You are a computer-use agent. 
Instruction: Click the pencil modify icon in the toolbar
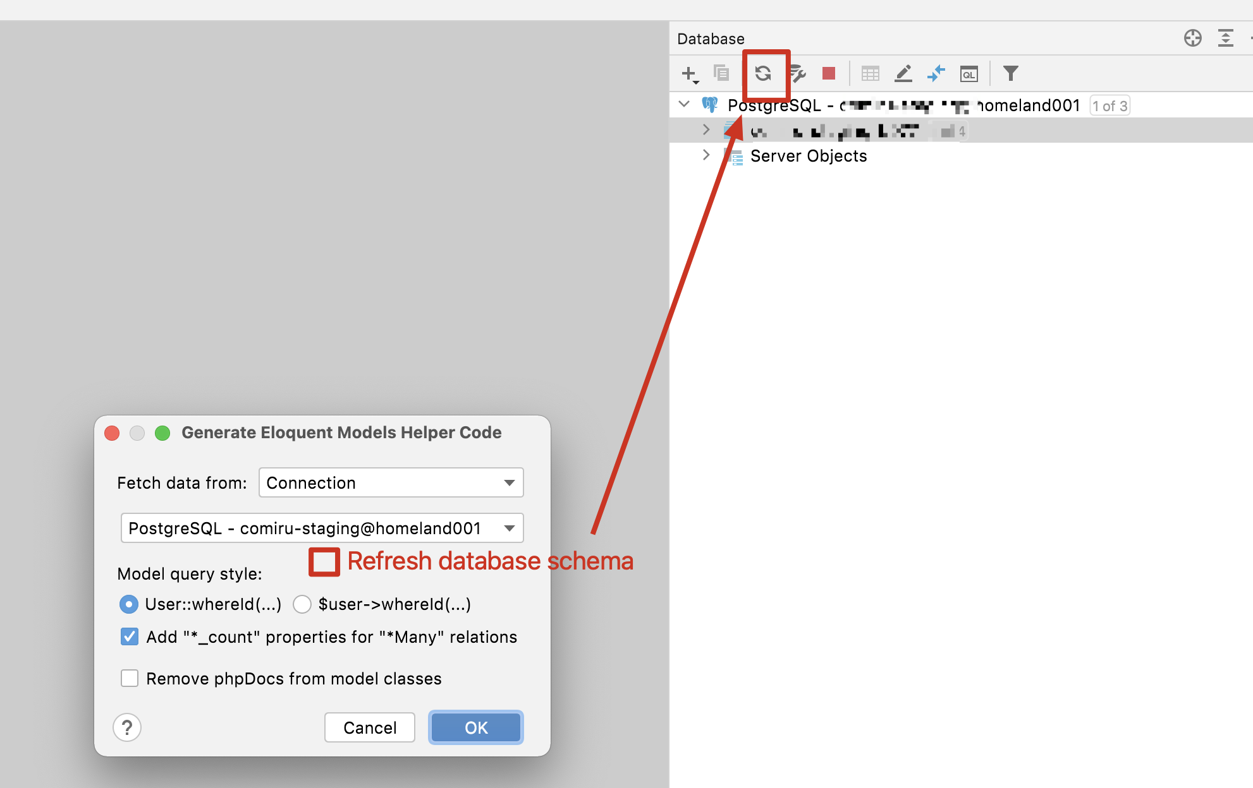pos(903,73)
